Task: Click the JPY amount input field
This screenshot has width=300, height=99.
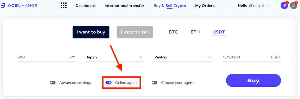Action: pyautogui.click(x=46, y=57)
